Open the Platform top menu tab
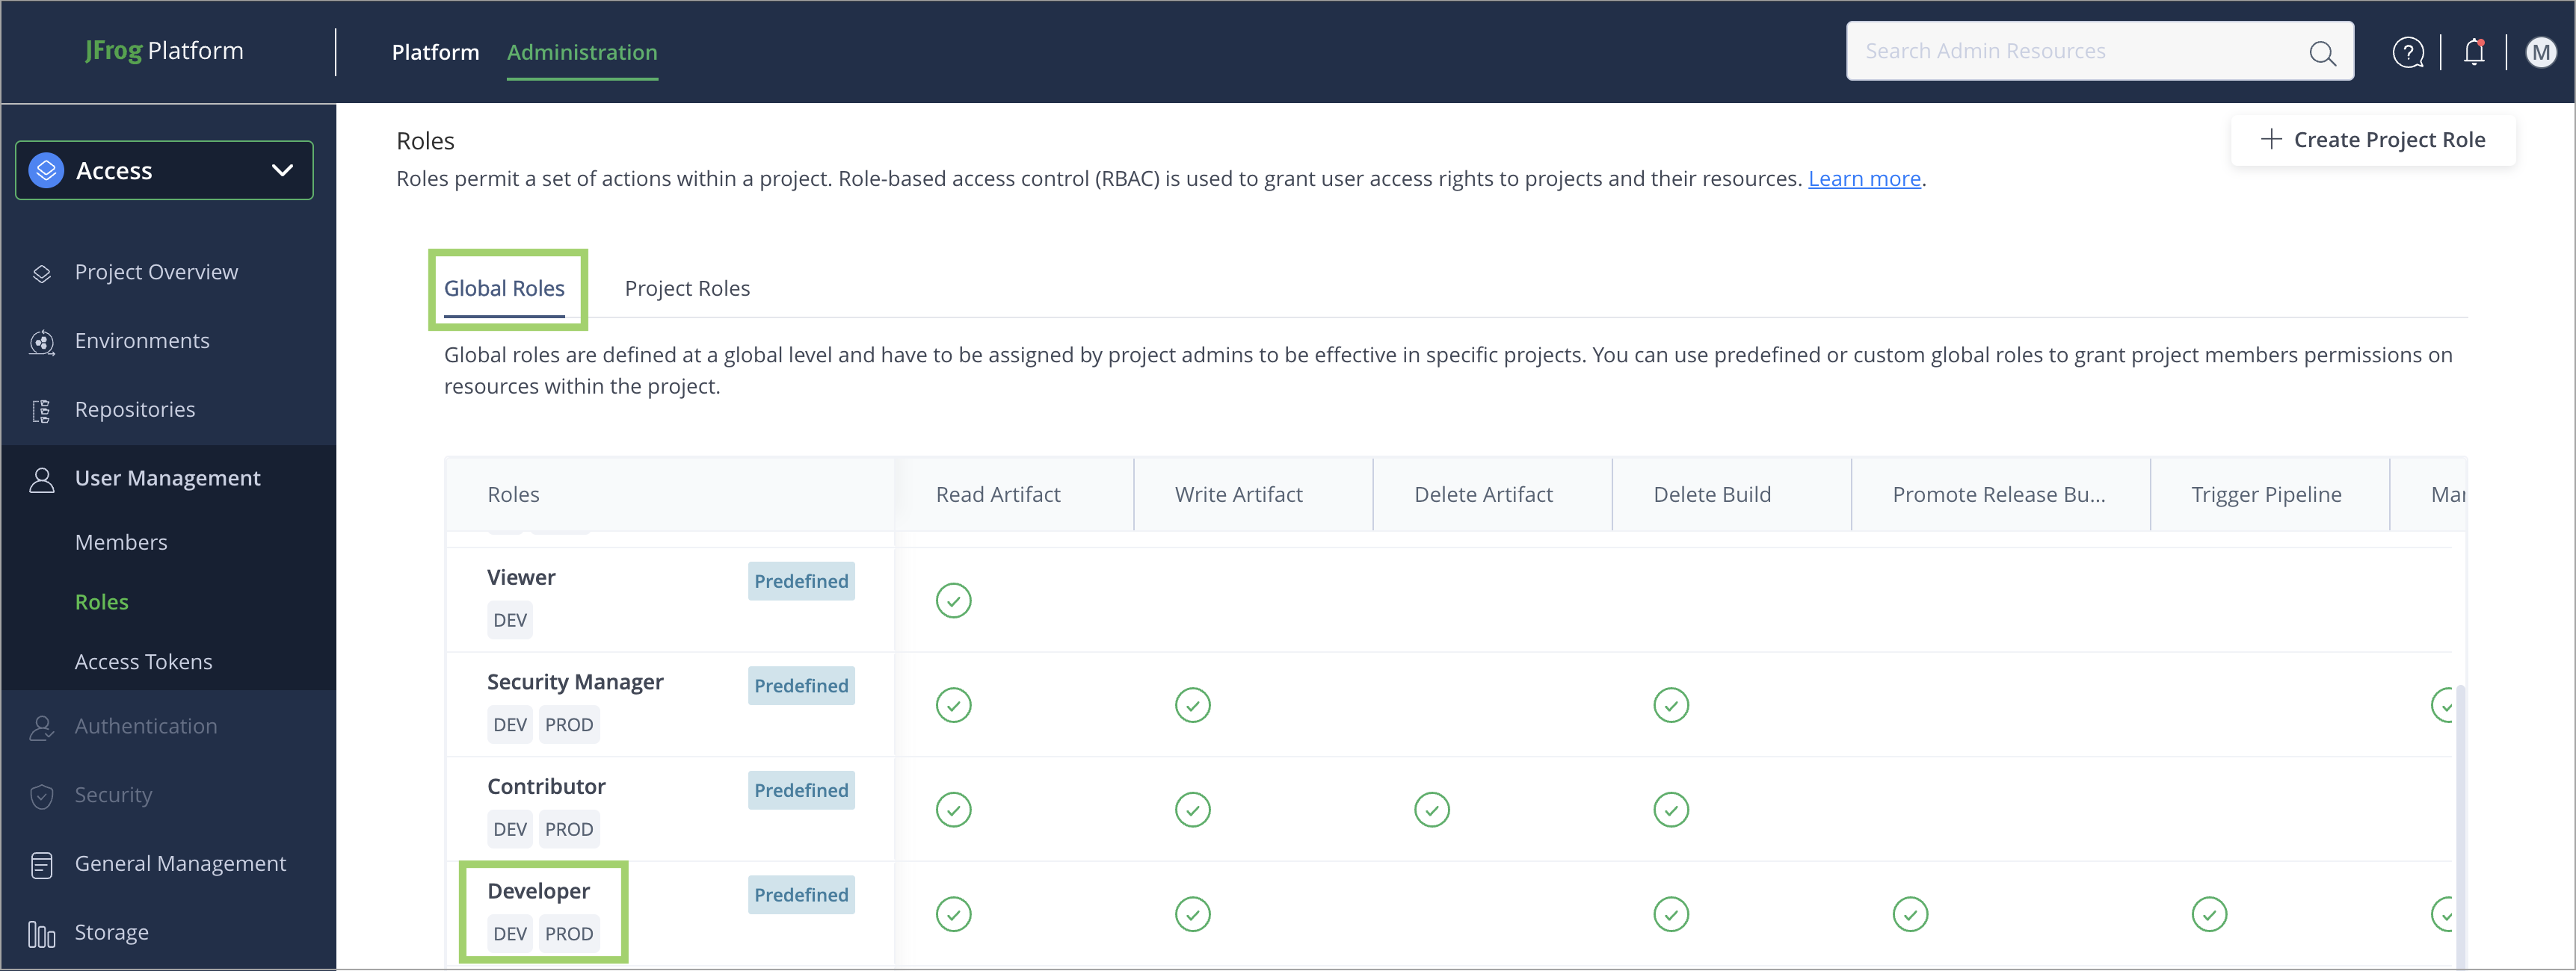Viewport: 2576px width, 971px height. coord(435,52)
